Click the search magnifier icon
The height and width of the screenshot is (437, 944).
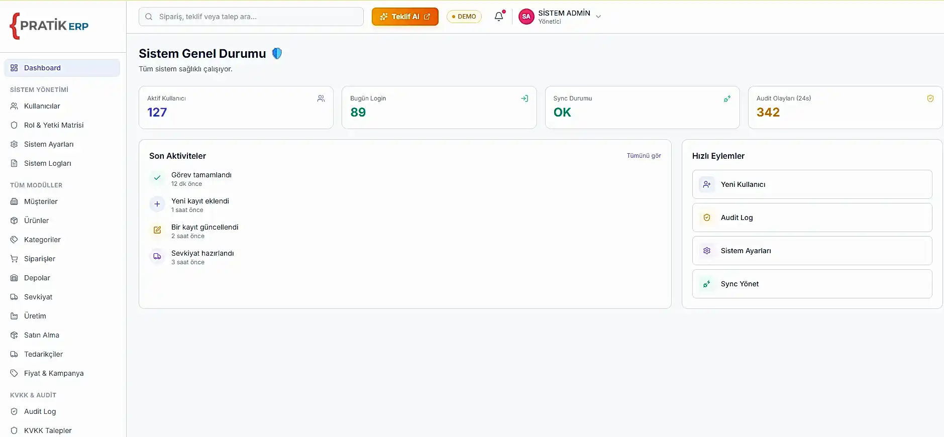[149, 17]
